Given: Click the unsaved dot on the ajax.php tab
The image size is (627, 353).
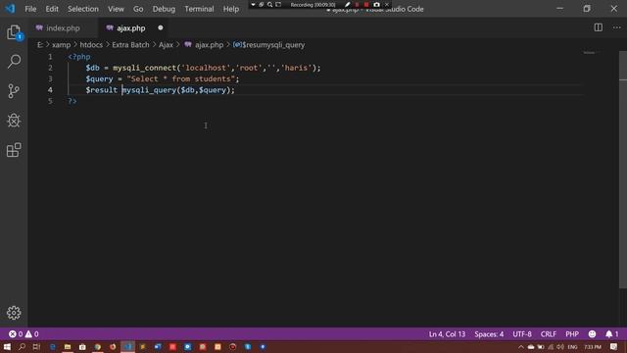Looking at the screenshot, I should (161, 27).
